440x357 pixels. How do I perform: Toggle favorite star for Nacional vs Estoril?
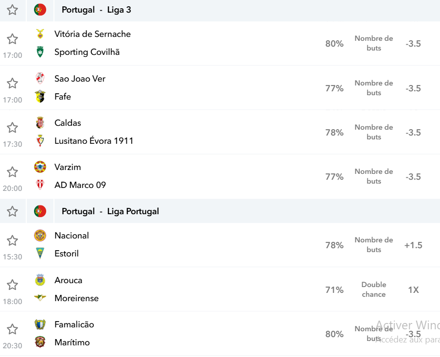(x=12, y=240)
